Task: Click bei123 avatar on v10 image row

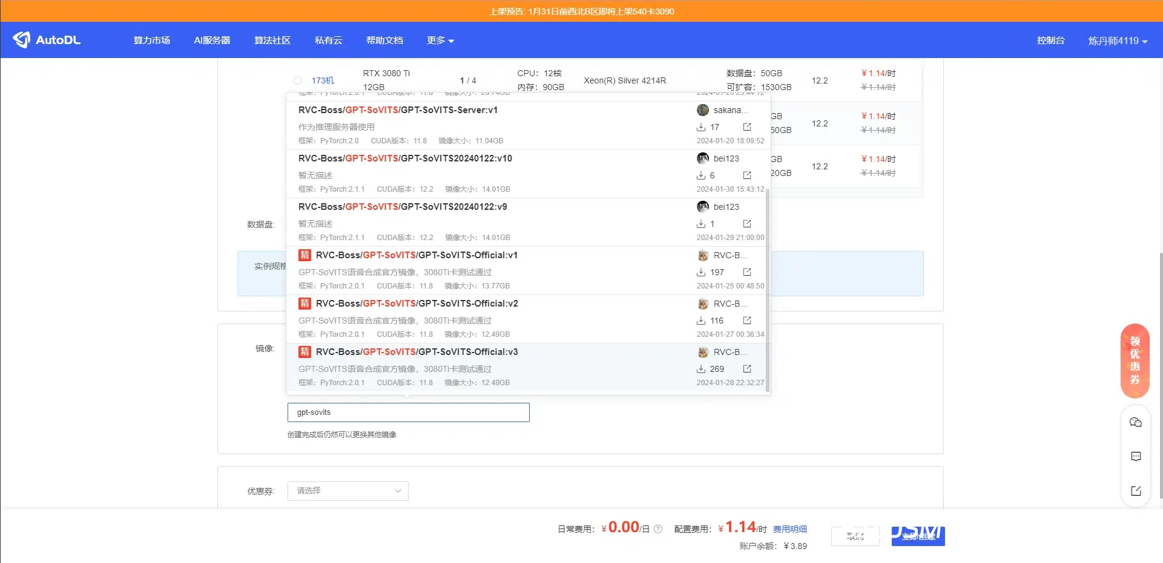Action: click(703, 158)
